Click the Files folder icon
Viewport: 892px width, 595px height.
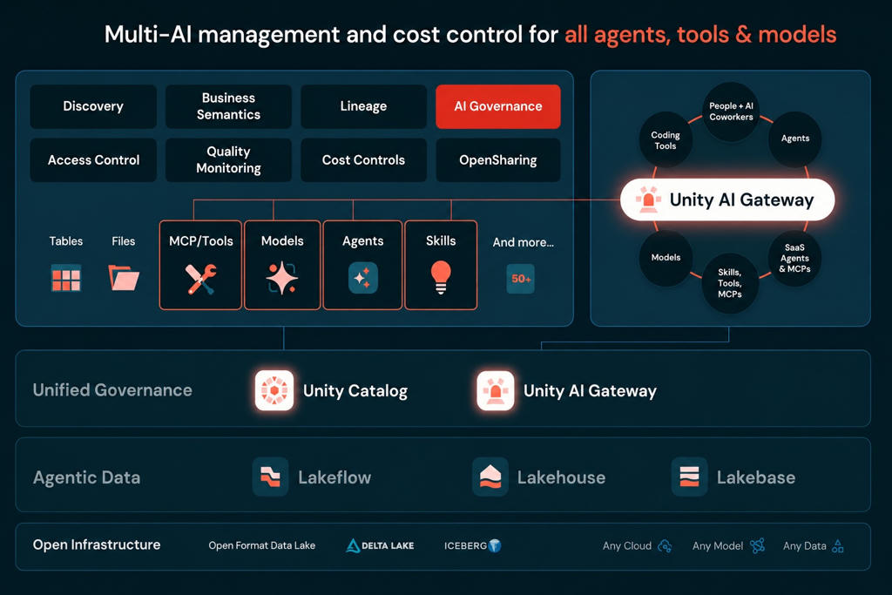pyautogui.click(x=124, y=278)
